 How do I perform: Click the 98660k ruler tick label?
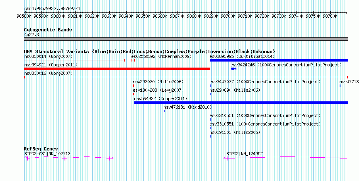[x=160, y=16]
